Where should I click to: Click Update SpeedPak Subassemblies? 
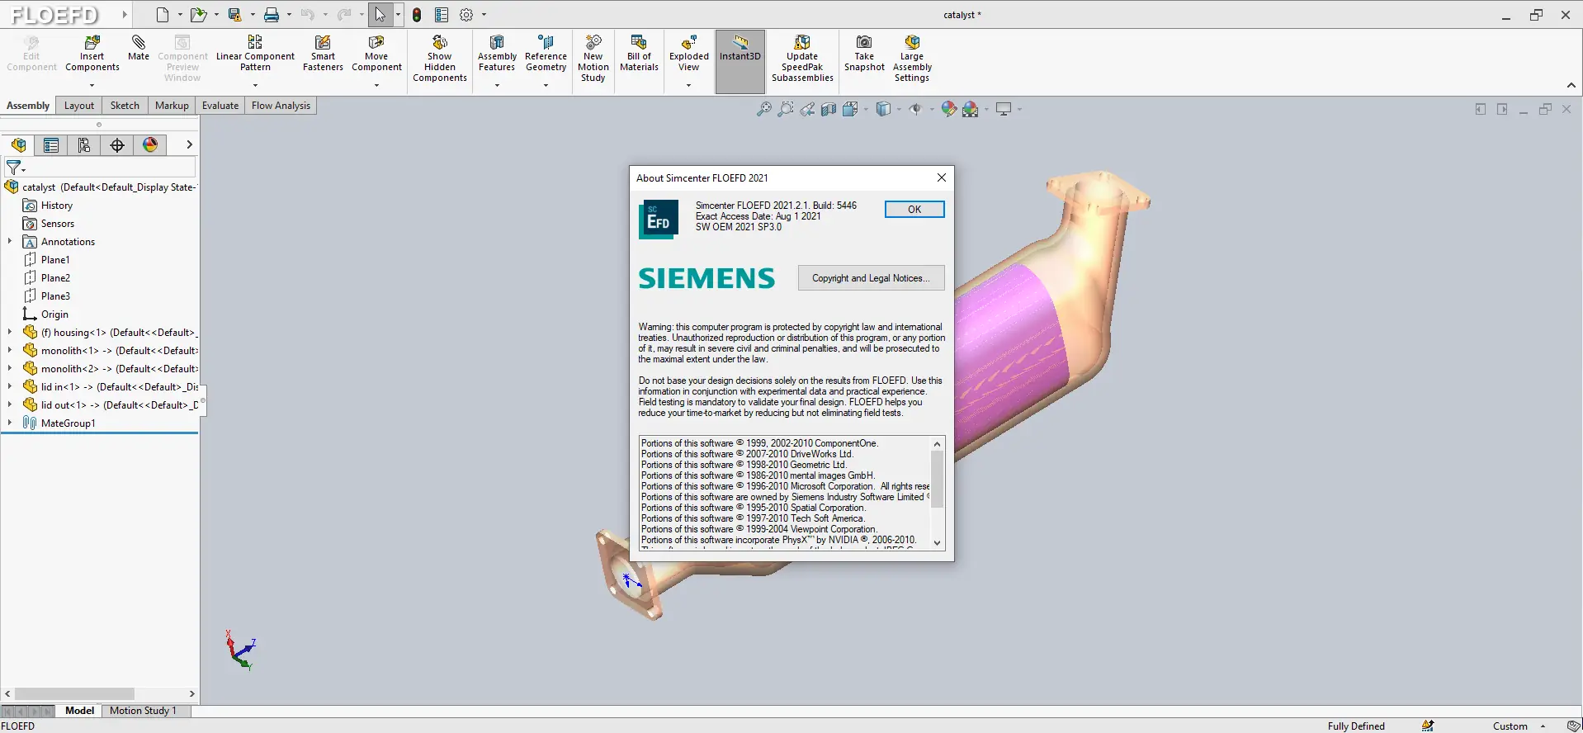[x=802, y=59]
